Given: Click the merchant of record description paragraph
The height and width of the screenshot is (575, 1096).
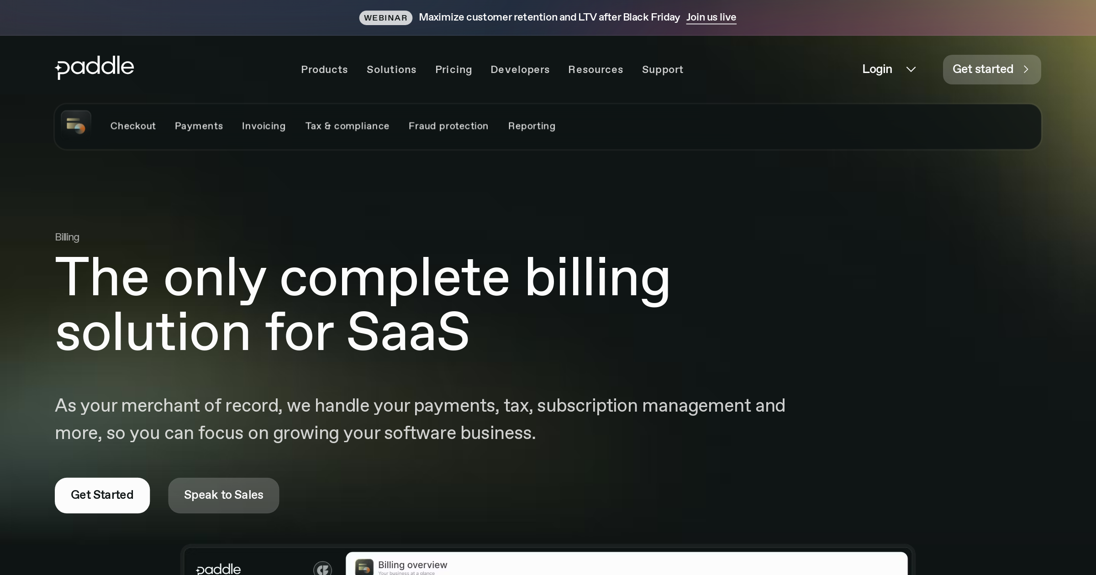Looking at the screenshot, I should click(x=420, y=419).
